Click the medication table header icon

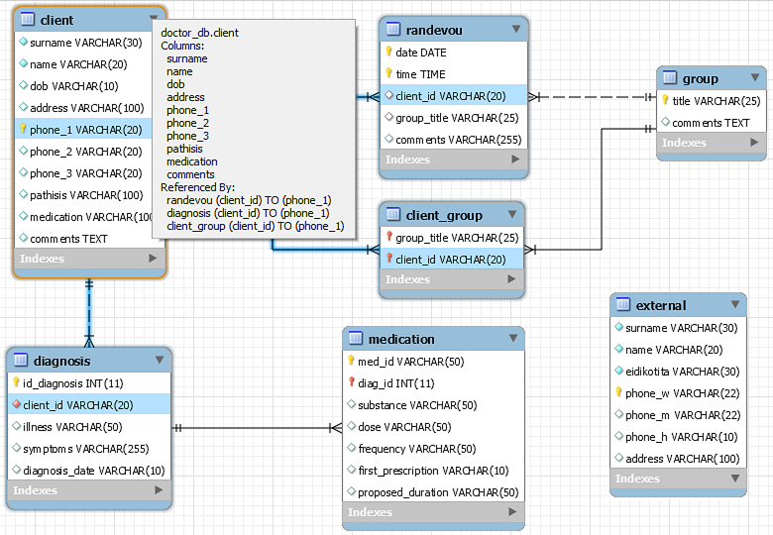pyautogui.click(x=356, y=338)
